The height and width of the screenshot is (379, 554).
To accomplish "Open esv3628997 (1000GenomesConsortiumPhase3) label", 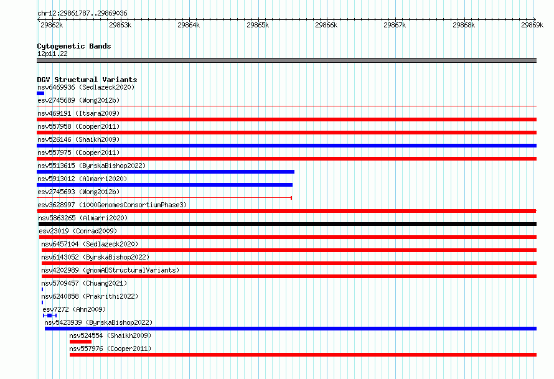I will (112, 205).
